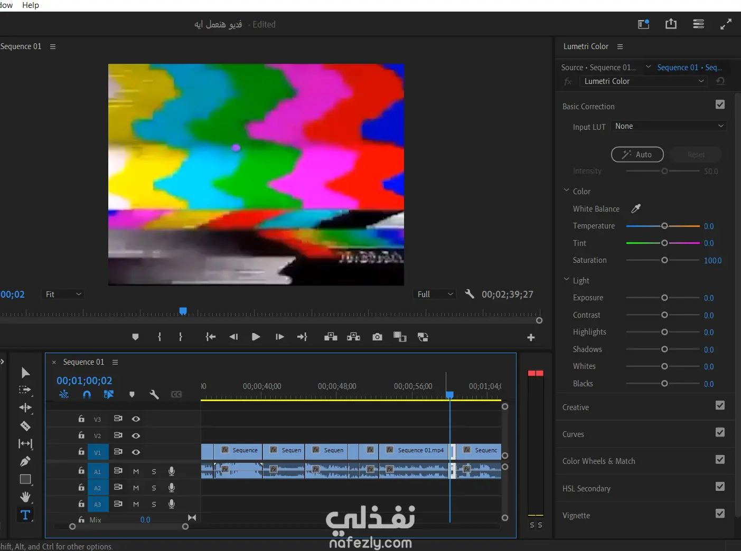Select the Type tool
The height and width of the screenshot is (551, 741).
[x=25, y=515]
